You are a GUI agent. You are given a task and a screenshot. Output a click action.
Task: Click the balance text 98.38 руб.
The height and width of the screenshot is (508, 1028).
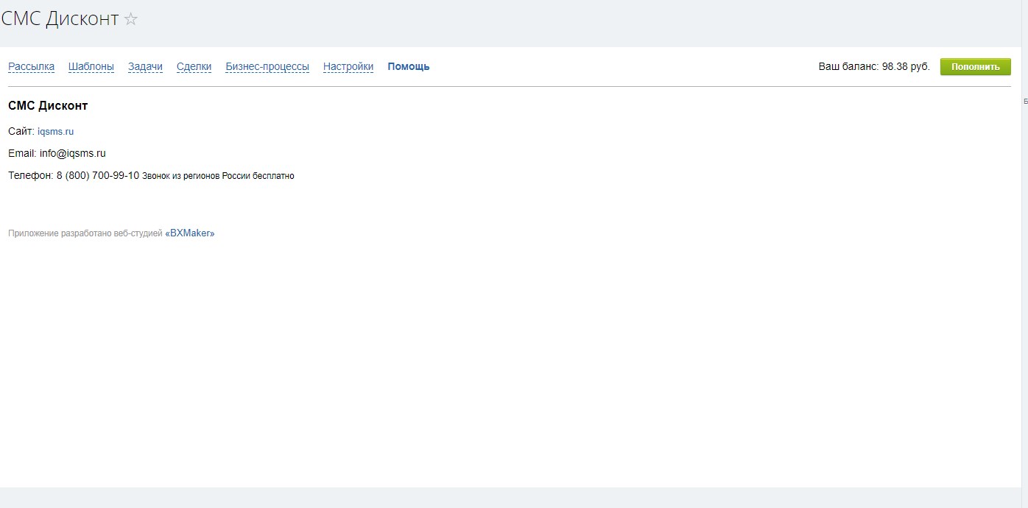point(906,66)
